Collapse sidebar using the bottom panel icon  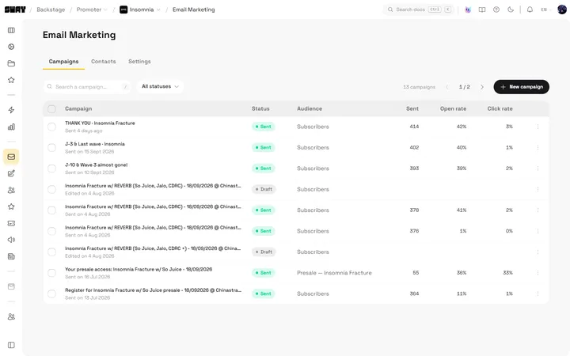(x=11, y=345)
